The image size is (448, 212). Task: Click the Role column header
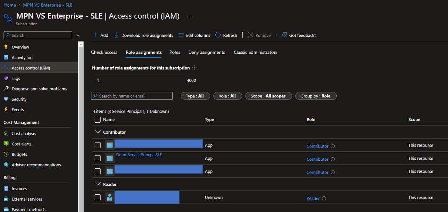point(311,120)
